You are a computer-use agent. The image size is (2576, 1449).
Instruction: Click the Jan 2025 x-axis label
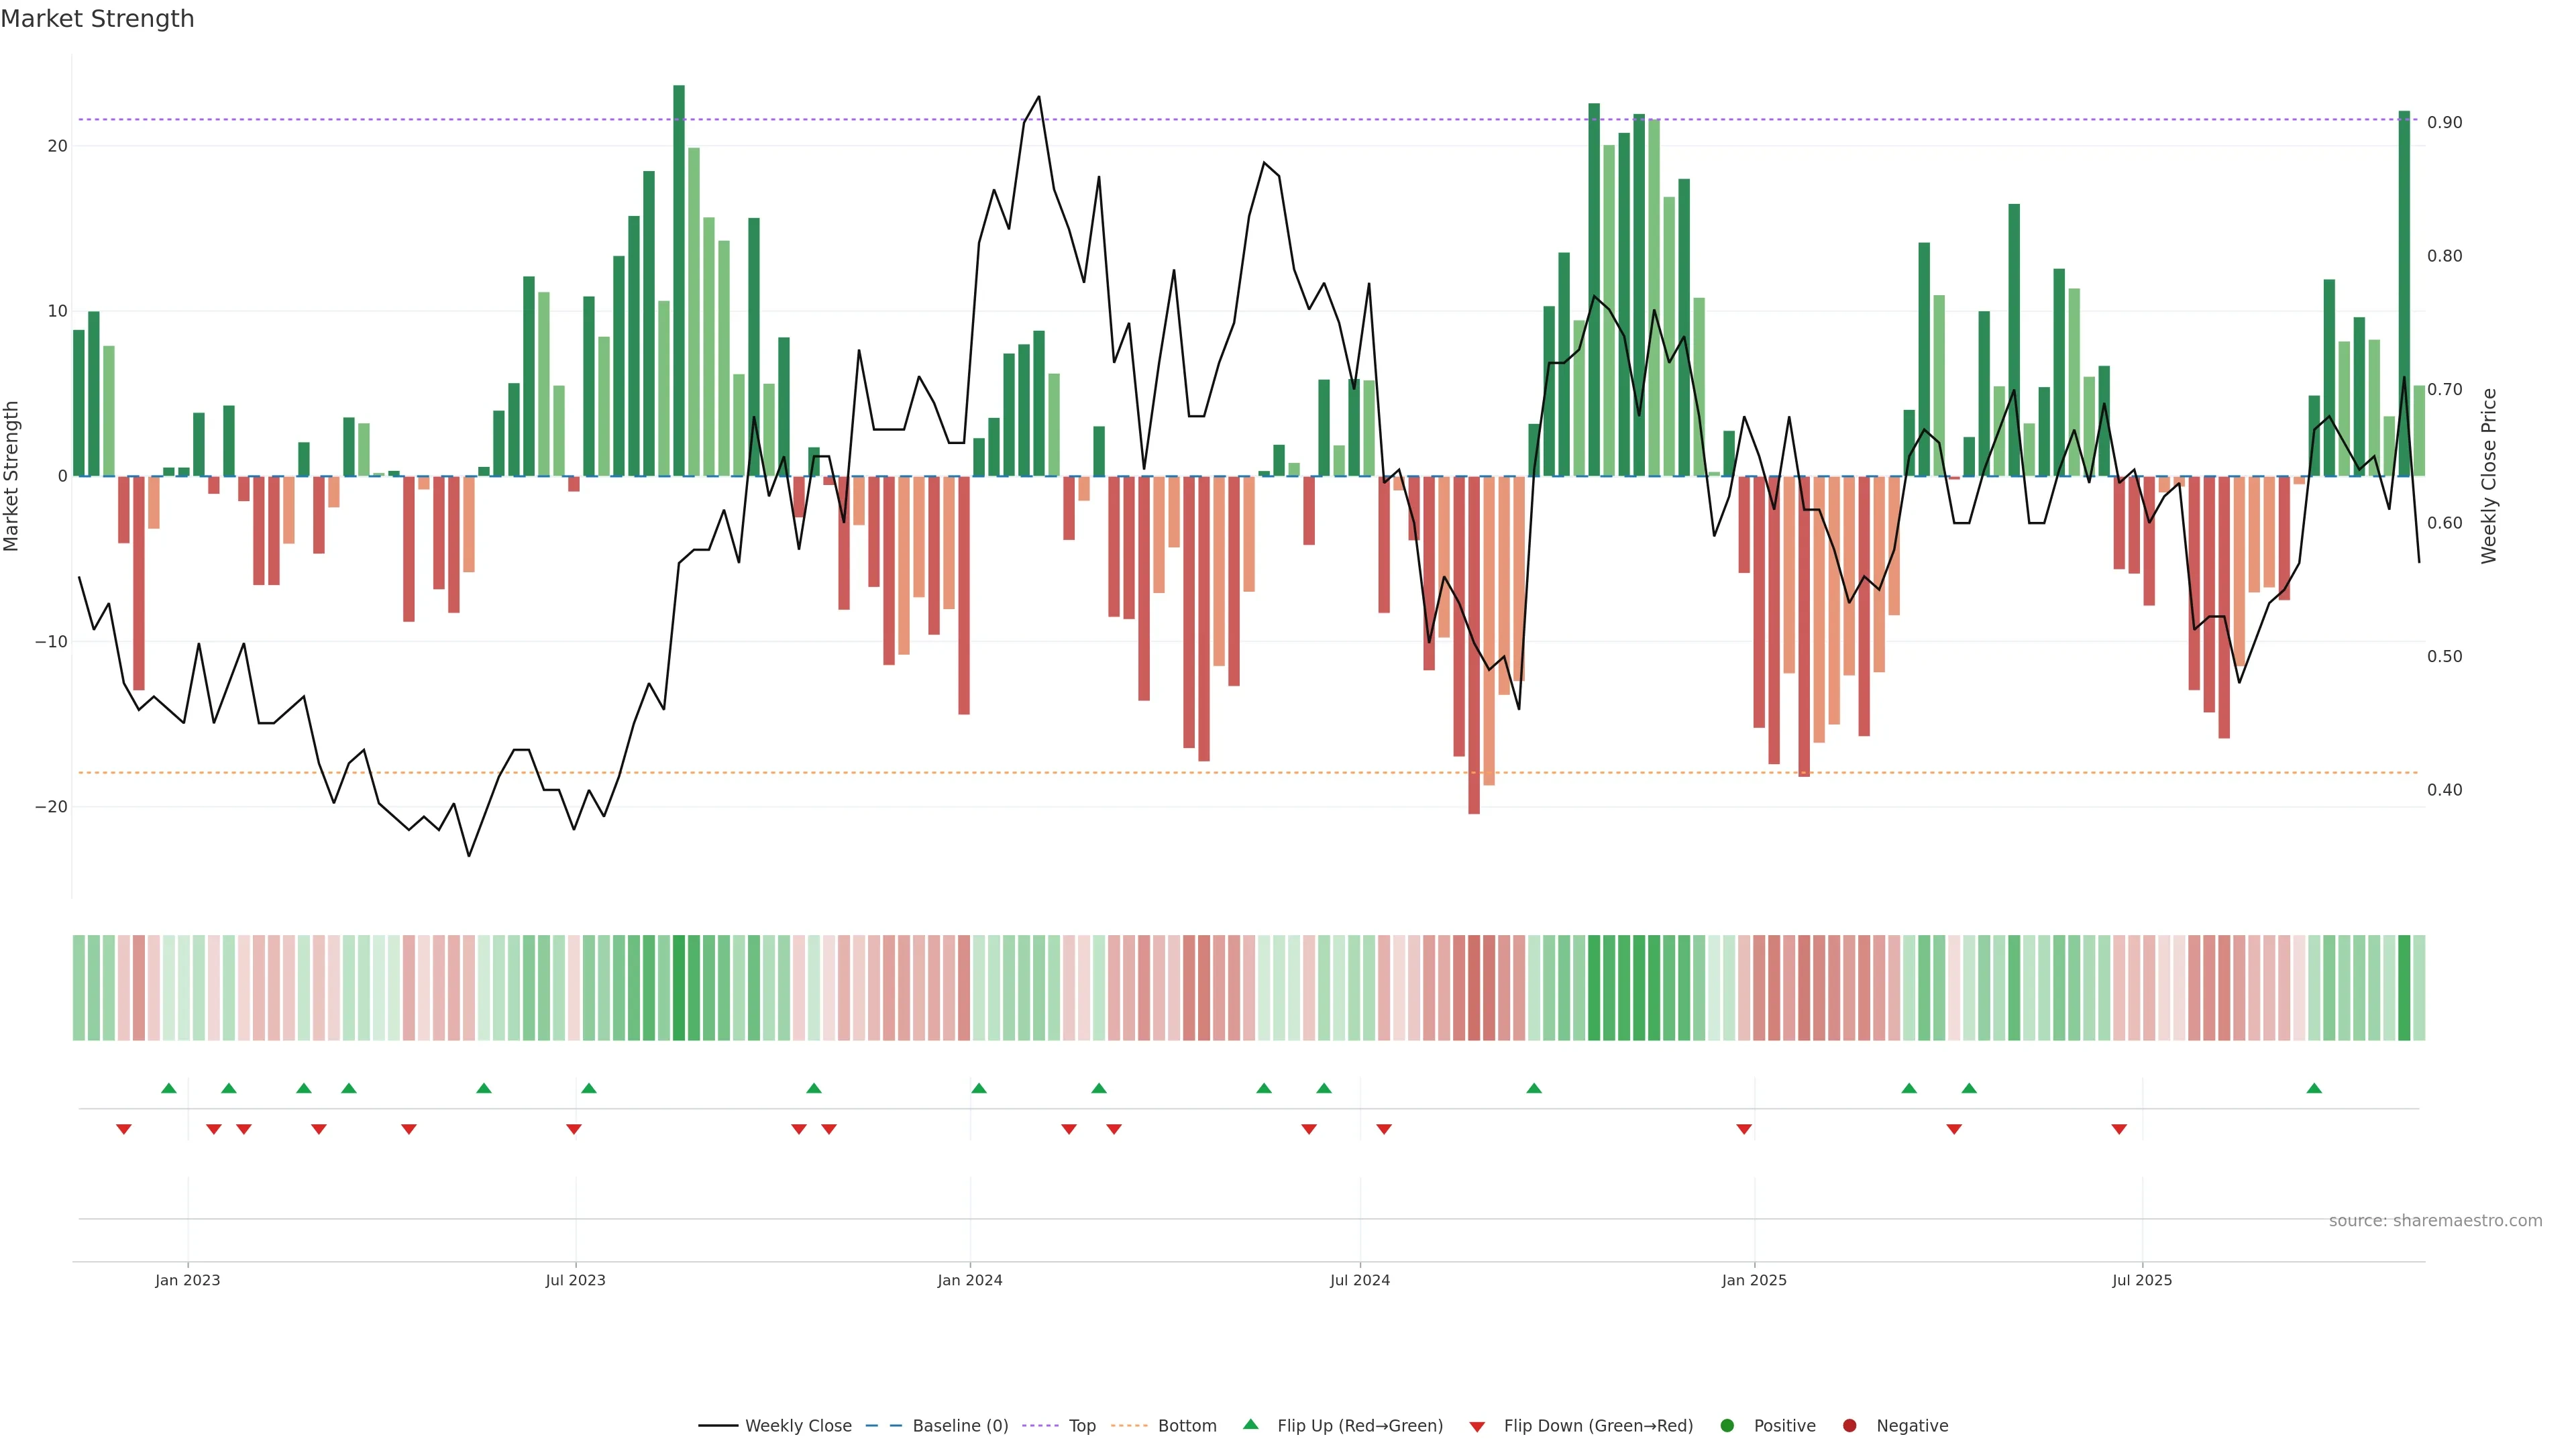1754,1280
